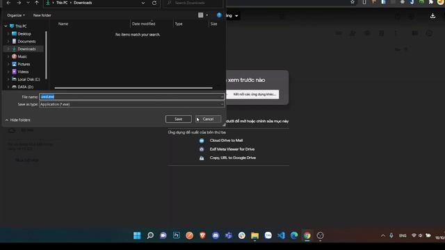Image resolution: width=445 pixels, height=250 pixels.
Task: Refresh the Downloads folder listing
Action: (154, 3)
